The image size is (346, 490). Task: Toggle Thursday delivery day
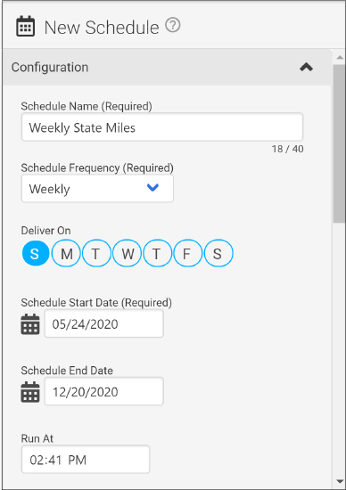(157, 253)
